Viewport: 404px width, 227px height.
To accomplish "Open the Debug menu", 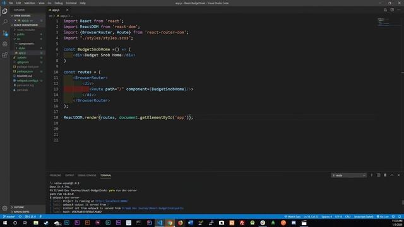I will 59,3.
